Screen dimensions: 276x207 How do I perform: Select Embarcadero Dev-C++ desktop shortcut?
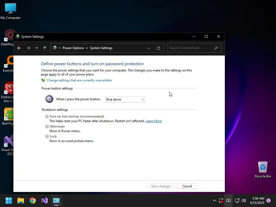click(7, 92)
